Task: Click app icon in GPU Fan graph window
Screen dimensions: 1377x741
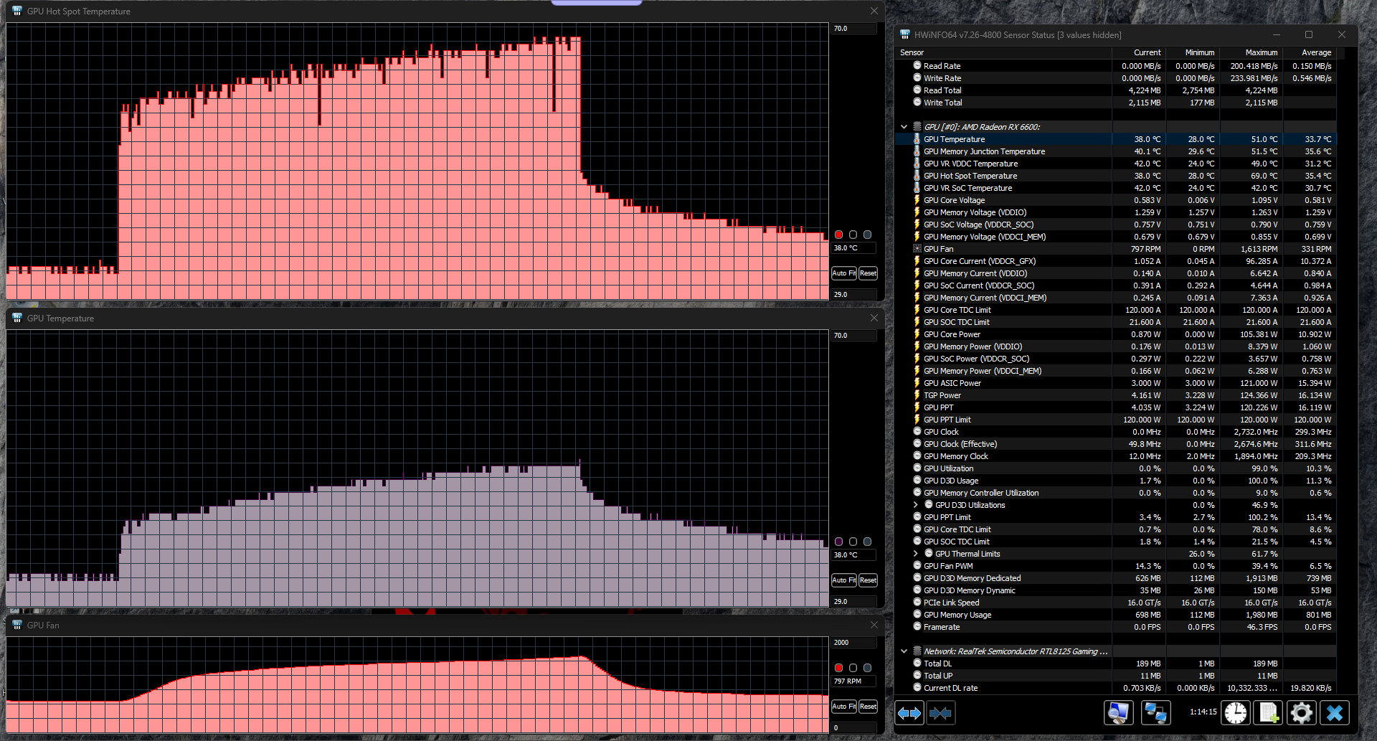Action: point(17,626)
